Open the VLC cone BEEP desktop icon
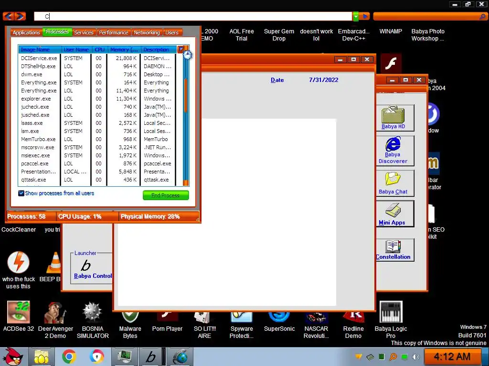Screen dimensions: 489x366 coord(53,267)
